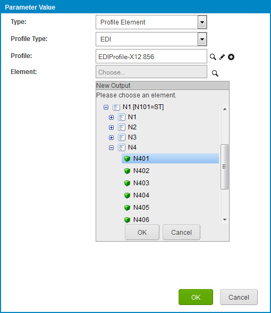Viewport: 271px width, 313px height.
Task: Click the Type box showing Profile Element
Action: (x=151, y=22)
